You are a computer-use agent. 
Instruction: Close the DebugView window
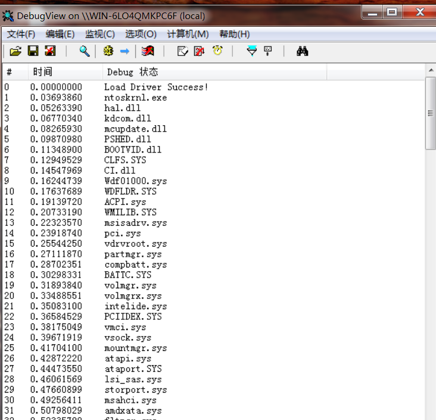(419, 12)
